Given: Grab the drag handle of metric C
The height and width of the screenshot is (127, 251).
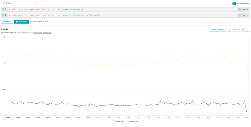Looking at the screenshot, I should click(3, 9).
